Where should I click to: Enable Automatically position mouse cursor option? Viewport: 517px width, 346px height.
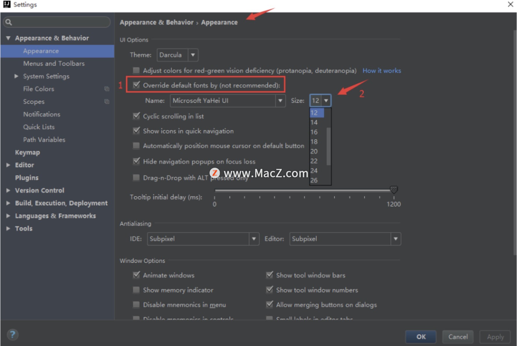tap(136, 146)
